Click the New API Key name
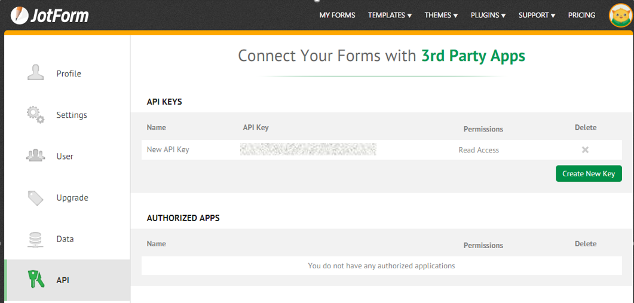The image size is (634, 303). [168, 149]
